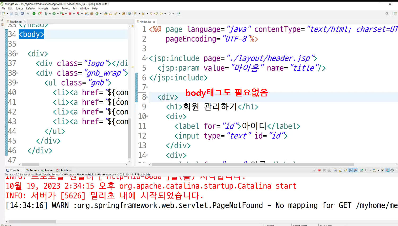This screenshot has width=398, height=226.
Task: Click the Save All toolbar icon
Action: pos(16,14)
